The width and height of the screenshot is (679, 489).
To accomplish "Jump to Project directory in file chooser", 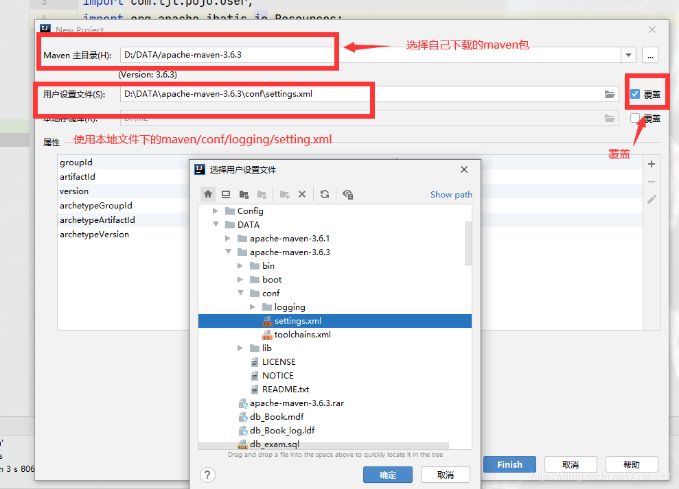I will 244,194.
